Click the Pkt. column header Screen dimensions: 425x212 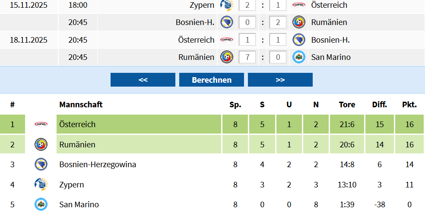pyautogui.click(x=409, y=105)
